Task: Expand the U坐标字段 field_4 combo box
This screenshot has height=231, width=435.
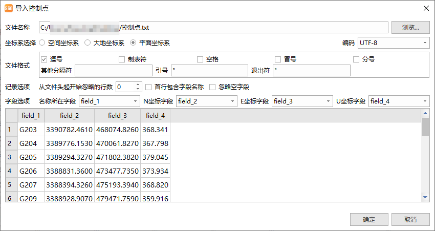Action: [399, 101]
